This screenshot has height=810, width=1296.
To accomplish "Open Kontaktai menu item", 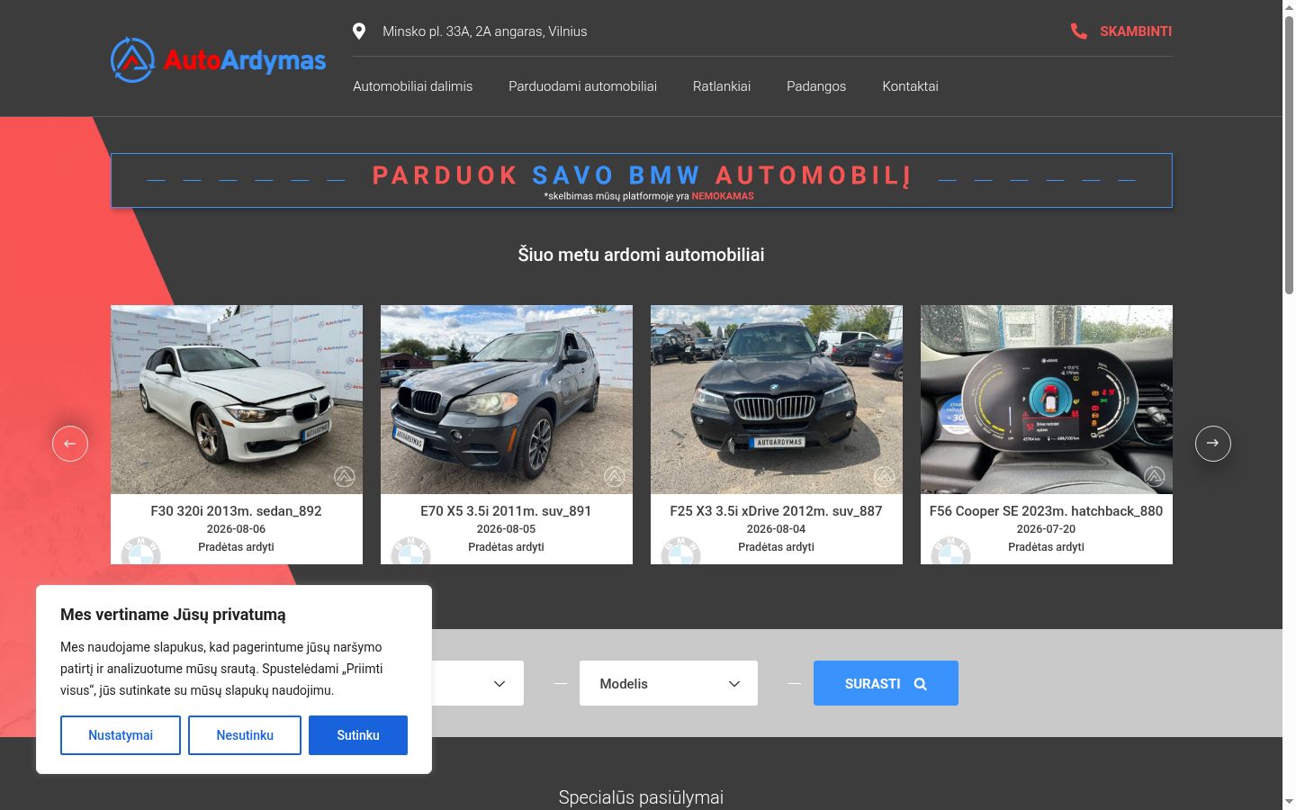I will click(x=910, y=86).
